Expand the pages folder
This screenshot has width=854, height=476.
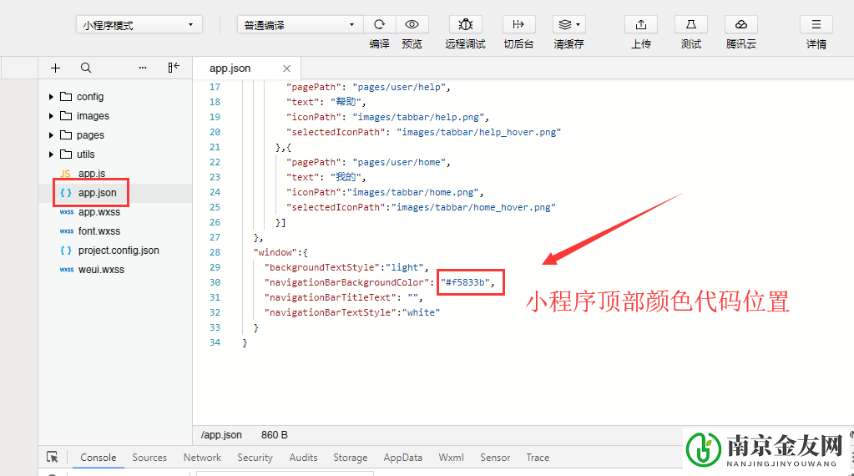[x=52, y=135]
